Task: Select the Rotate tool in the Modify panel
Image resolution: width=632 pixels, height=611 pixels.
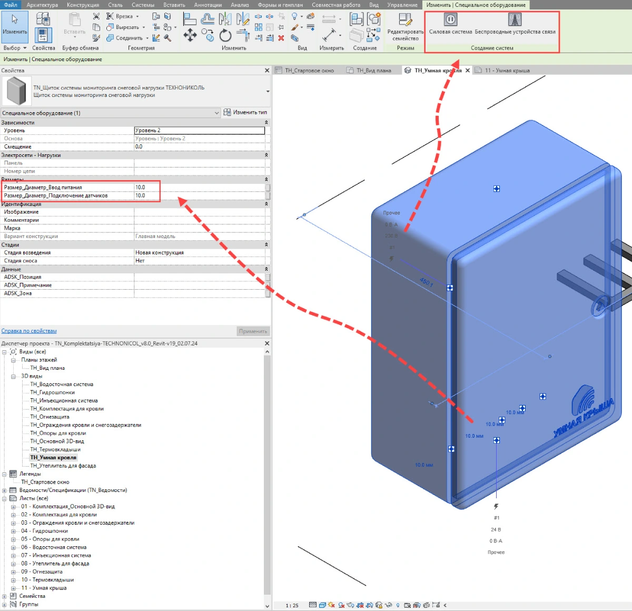Action: pyautogui.click(x=225, y=36)
